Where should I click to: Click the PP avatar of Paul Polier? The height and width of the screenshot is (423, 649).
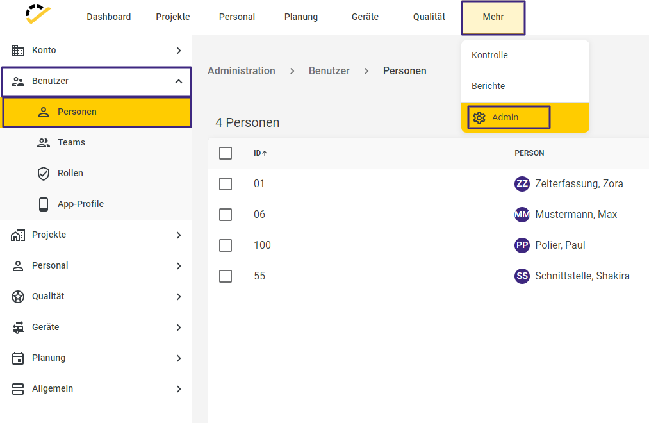coord(522,245)
